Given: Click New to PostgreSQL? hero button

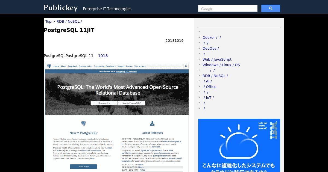Looking at the screenshot, I should 131,103.
